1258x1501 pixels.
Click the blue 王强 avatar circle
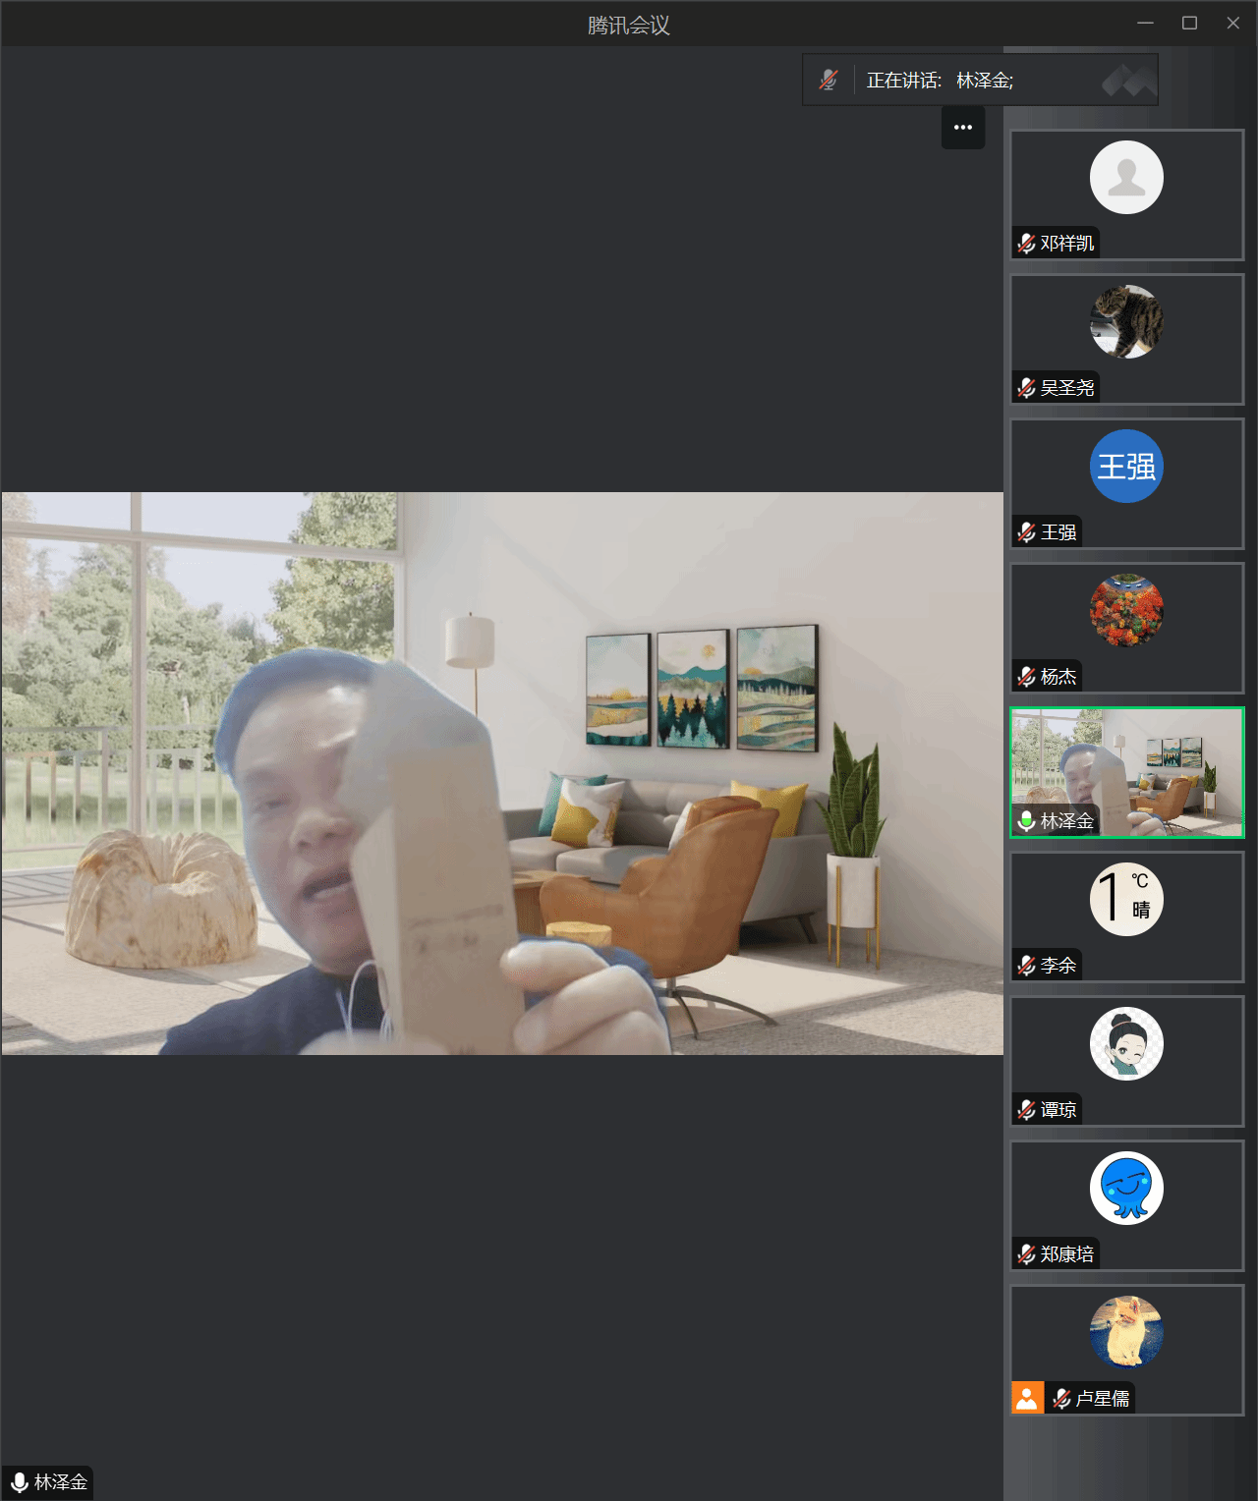1126,467
